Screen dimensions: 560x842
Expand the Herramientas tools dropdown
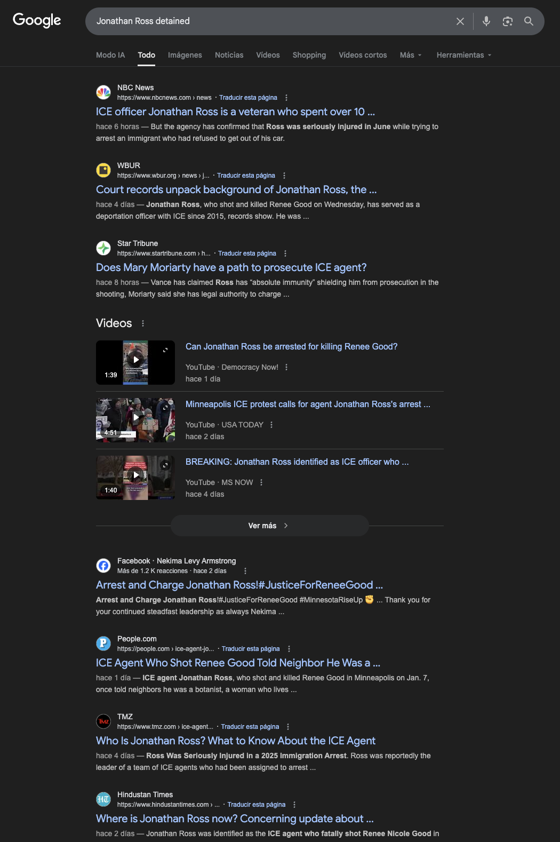point(464,55)
